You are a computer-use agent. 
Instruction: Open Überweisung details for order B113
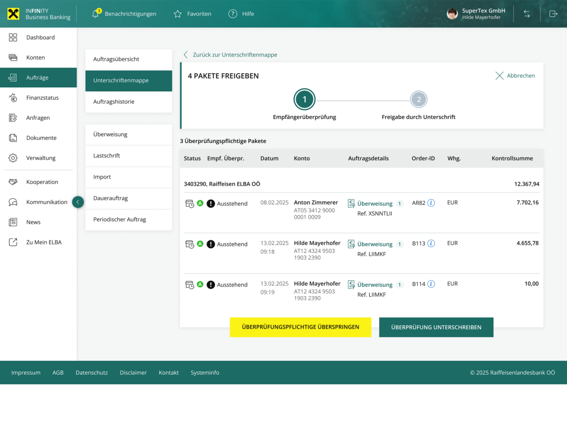[x=375, y=244]
